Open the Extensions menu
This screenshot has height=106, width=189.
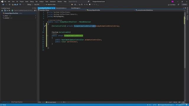[53, 1]
